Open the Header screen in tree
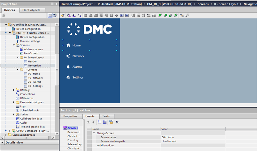The width and height of the screenshot is (257, 151). pos(32,61)
